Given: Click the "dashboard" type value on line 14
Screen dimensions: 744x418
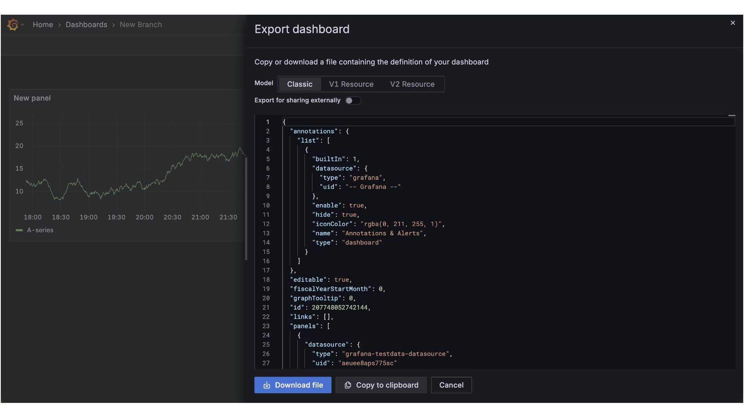Looking at the screenshot, I should pos(362,243).
